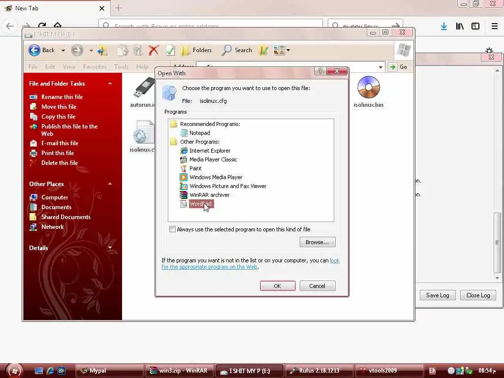Screen dimensions: 504x378
Task: Open the Favorites menu in Explorer
Action: [x=94, y=67]
